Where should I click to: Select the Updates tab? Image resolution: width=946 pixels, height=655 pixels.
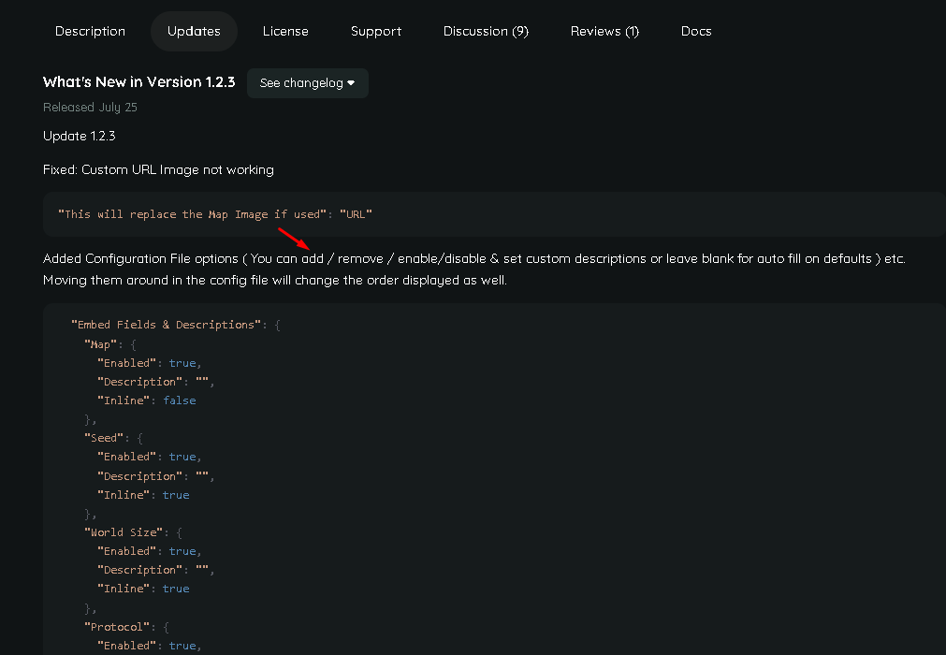(194, 31)
